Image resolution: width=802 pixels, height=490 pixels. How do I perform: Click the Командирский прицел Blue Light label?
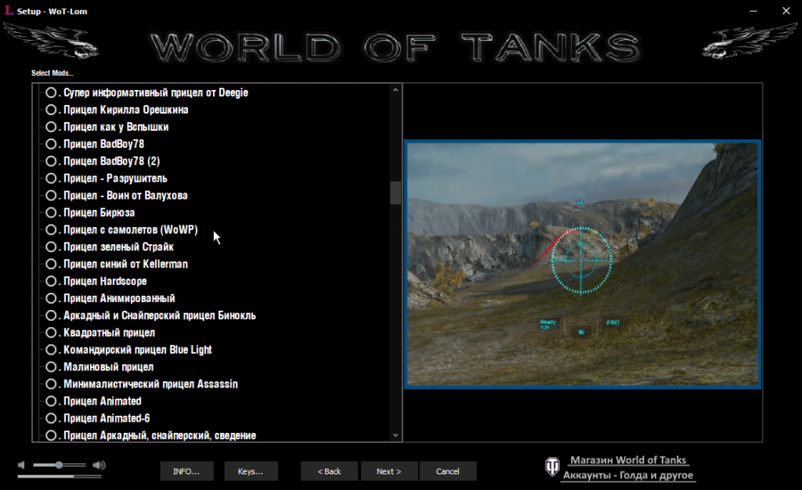pyautogui.click(x=138, y=350)
